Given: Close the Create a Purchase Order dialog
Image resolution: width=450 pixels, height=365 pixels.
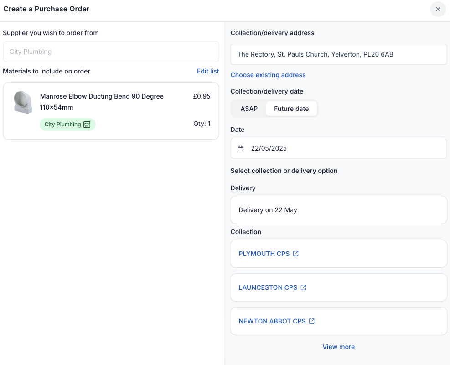Looking at the screenshot, I should point(438,9).
